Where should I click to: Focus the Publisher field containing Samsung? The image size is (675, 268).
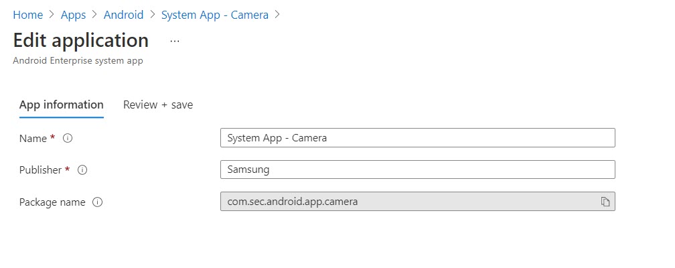click(418, 170)
